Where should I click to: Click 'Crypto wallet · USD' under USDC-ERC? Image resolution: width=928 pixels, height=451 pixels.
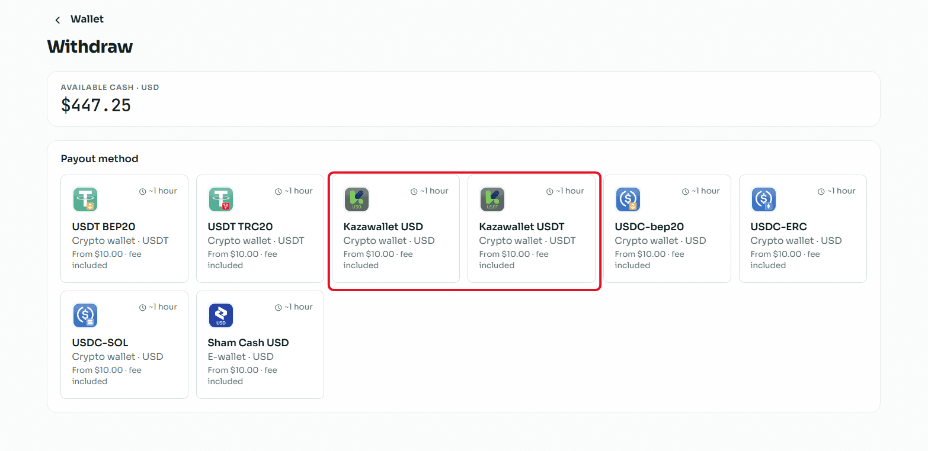(796, 241)
